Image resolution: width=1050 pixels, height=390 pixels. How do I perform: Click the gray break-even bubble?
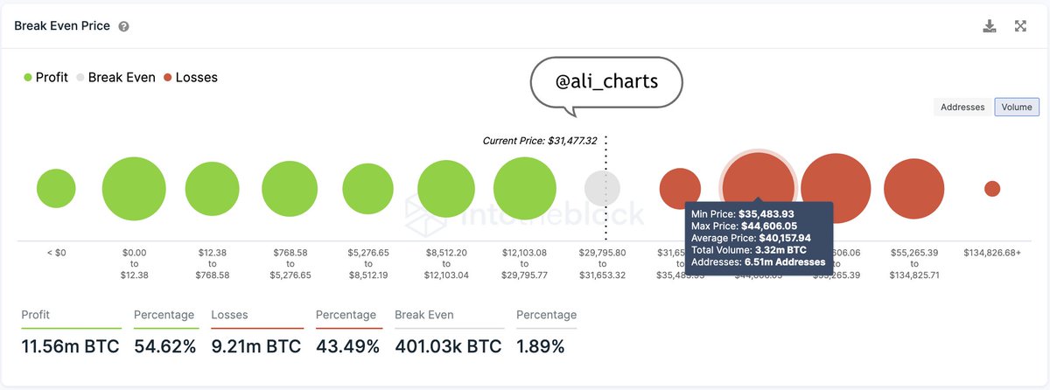pos(602,189)
